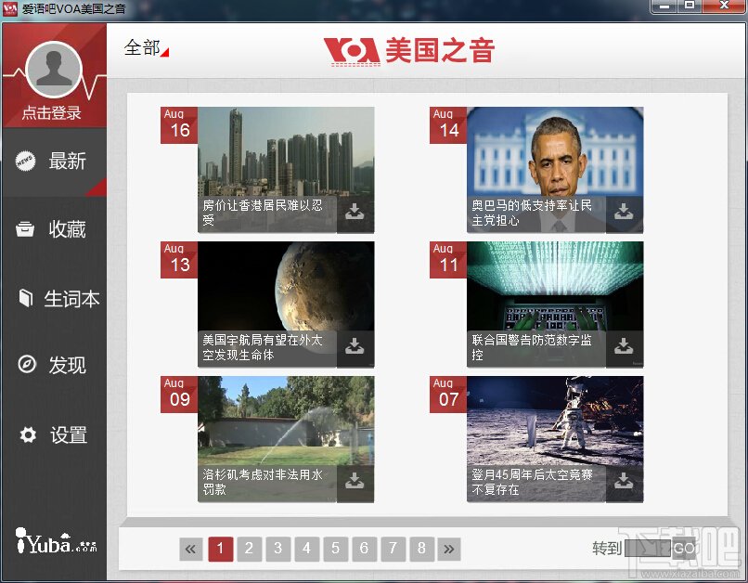Click the app icon in title bar
Image resolution: width=748 pixels, height=583 pixels.
[9, 8]
